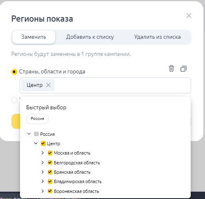
Task: Select the second unselected radio button
Action: tap(14, 100)
